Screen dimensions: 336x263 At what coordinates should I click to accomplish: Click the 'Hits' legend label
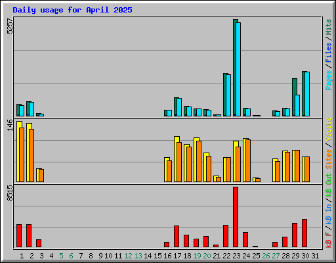click(x=328, y=27)
